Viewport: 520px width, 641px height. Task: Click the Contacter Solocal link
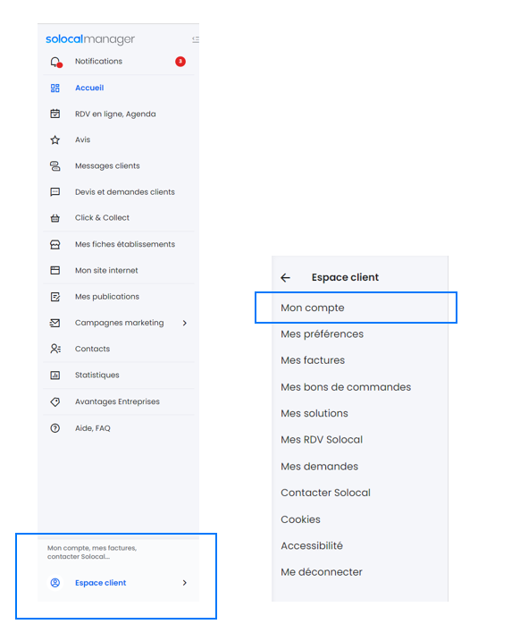pyautogui.click(x=325, y=493)
